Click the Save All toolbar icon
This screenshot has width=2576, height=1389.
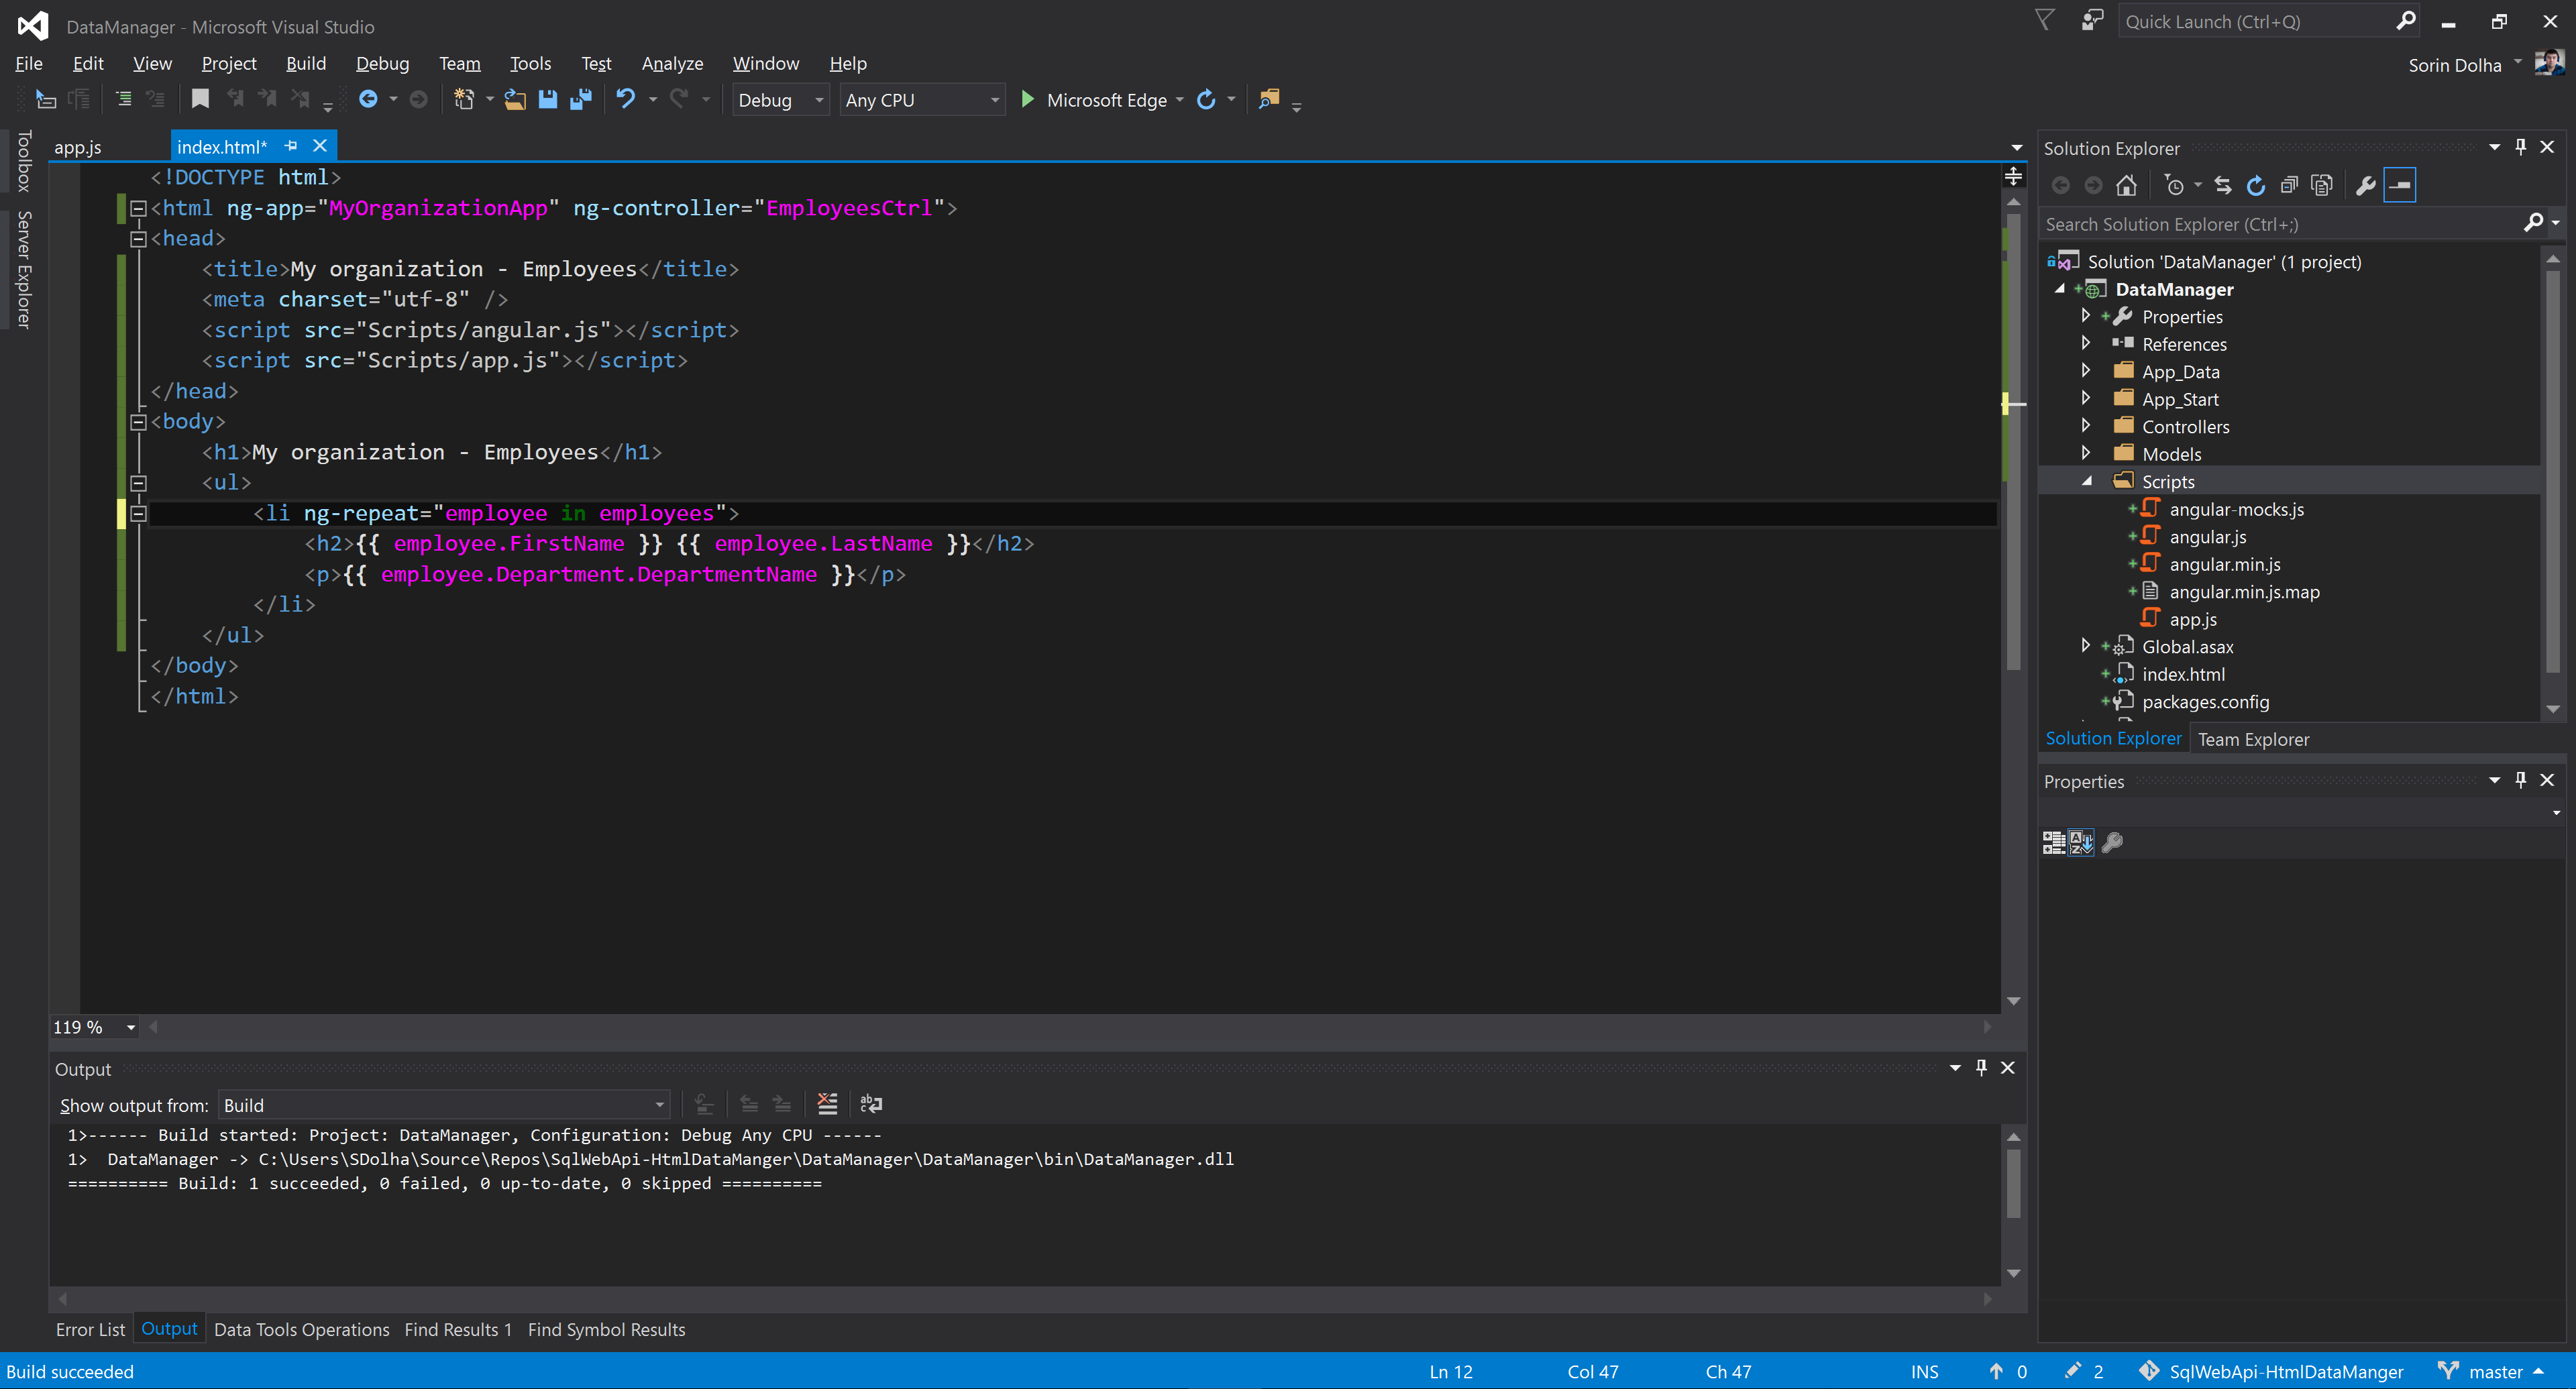coord(581,99)
